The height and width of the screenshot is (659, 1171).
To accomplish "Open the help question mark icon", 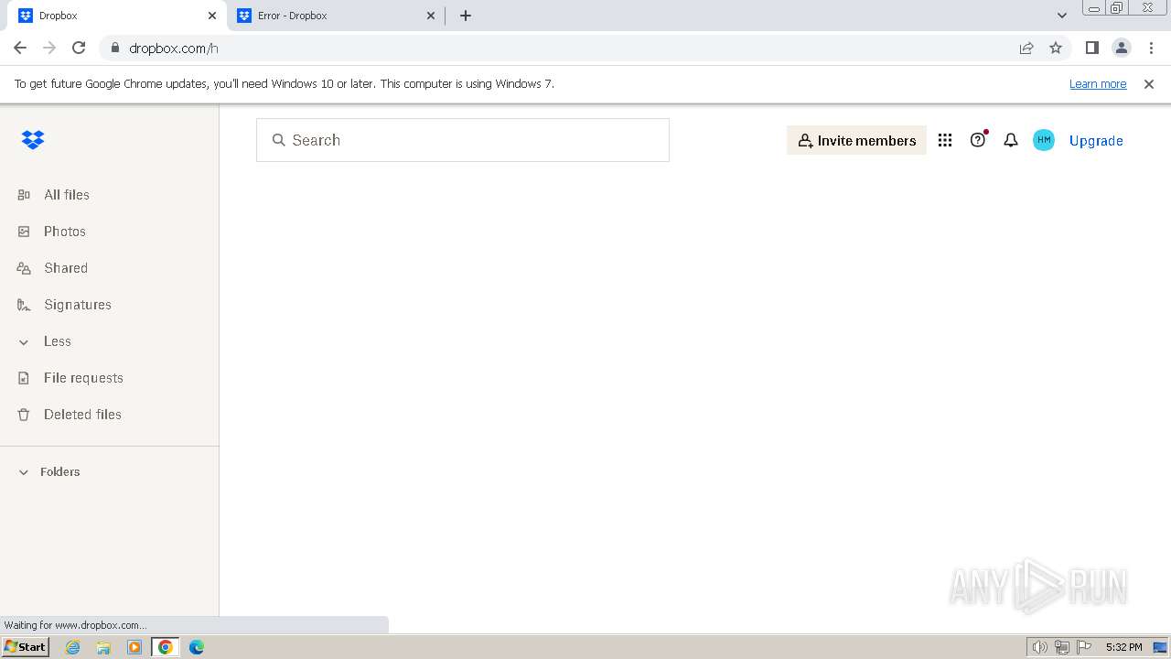I will coord(978,140).
